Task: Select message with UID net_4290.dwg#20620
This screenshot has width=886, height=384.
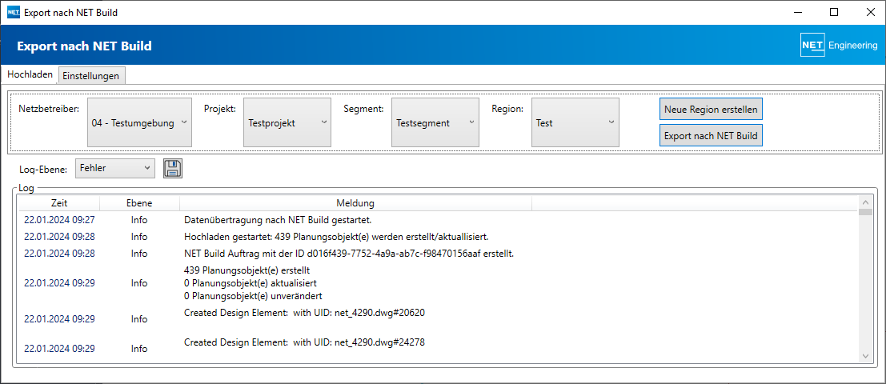Action: coord(304,313)
